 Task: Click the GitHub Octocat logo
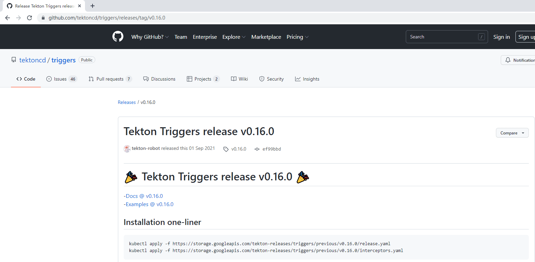pos(118,37)
